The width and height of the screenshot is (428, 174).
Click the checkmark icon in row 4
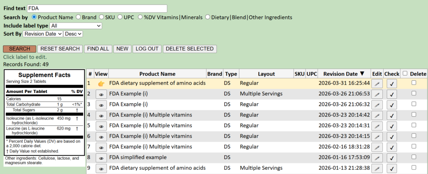(x=392, y=115)
